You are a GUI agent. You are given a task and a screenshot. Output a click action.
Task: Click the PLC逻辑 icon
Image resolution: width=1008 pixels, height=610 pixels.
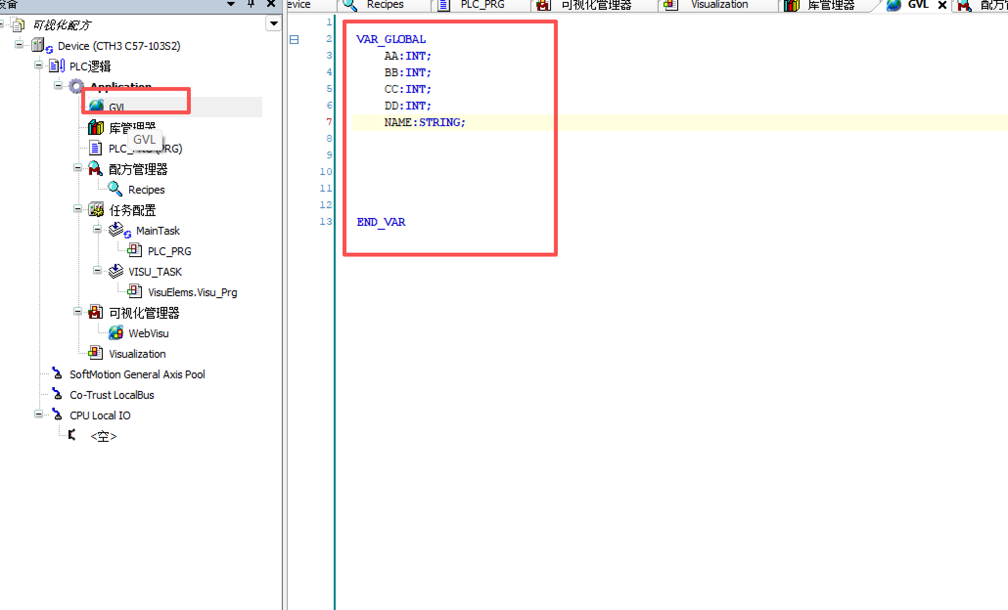coord(57,65)
